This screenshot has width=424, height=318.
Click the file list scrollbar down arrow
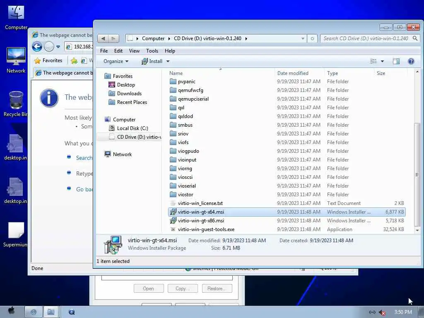(x=417, y=230)
